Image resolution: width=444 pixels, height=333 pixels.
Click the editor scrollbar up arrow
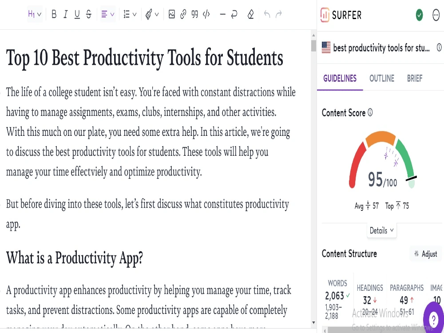[x=313, y=36]
